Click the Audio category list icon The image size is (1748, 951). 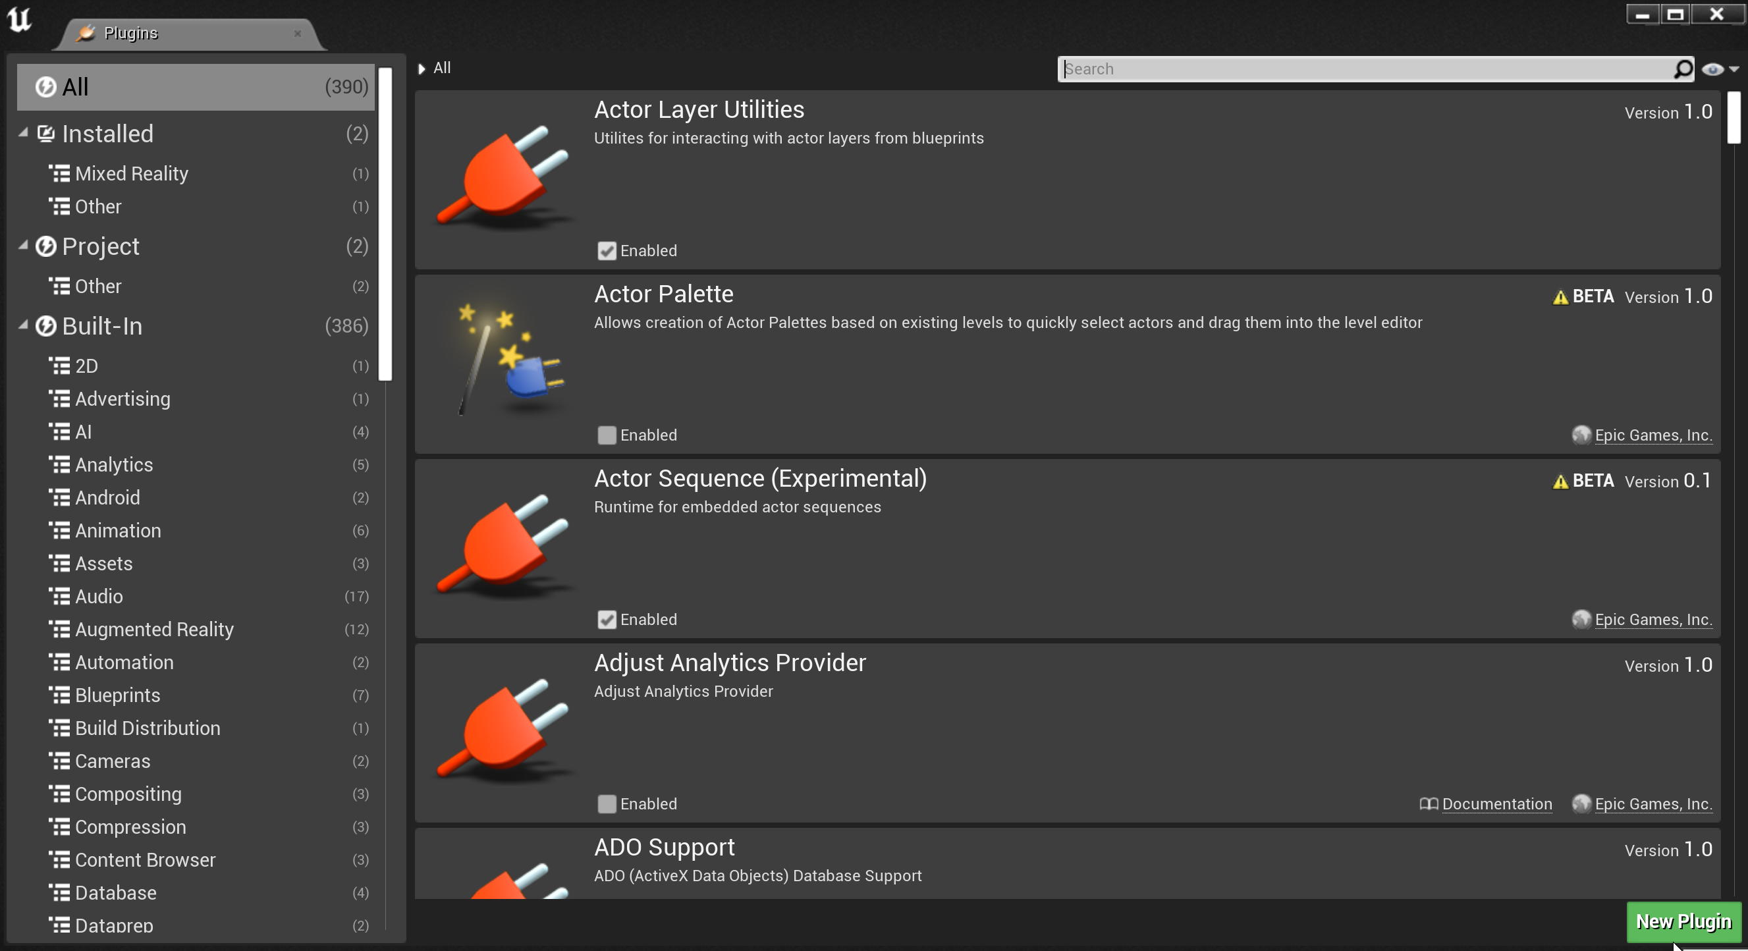[60, 596]
